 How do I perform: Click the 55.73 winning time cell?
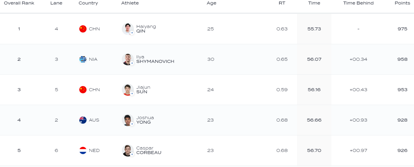[314, 29]
